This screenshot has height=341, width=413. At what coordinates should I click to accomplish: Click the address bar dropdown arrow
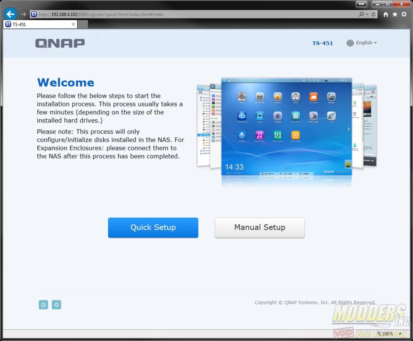click(367, 14)
